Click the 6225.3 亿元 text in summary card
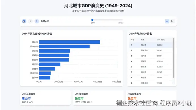This screenshot has height=110, width=196. point(27,102)
